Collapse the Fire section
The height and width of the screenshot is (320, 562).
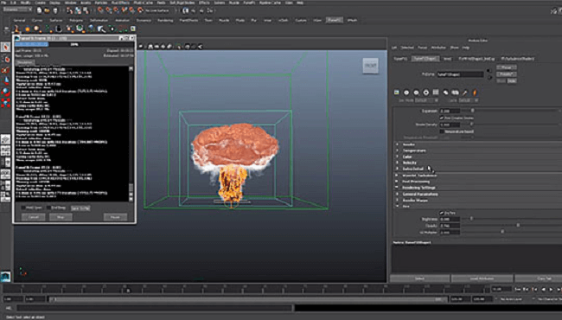[397, 207]
